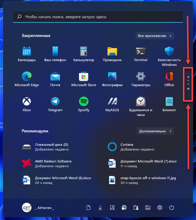
Task: Open the Pictures folder icon in bottom bar
Action: [x=112, y=207]
